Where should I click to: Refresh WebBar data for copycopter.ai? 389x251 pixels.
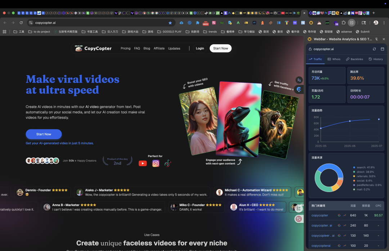(374, 49)
